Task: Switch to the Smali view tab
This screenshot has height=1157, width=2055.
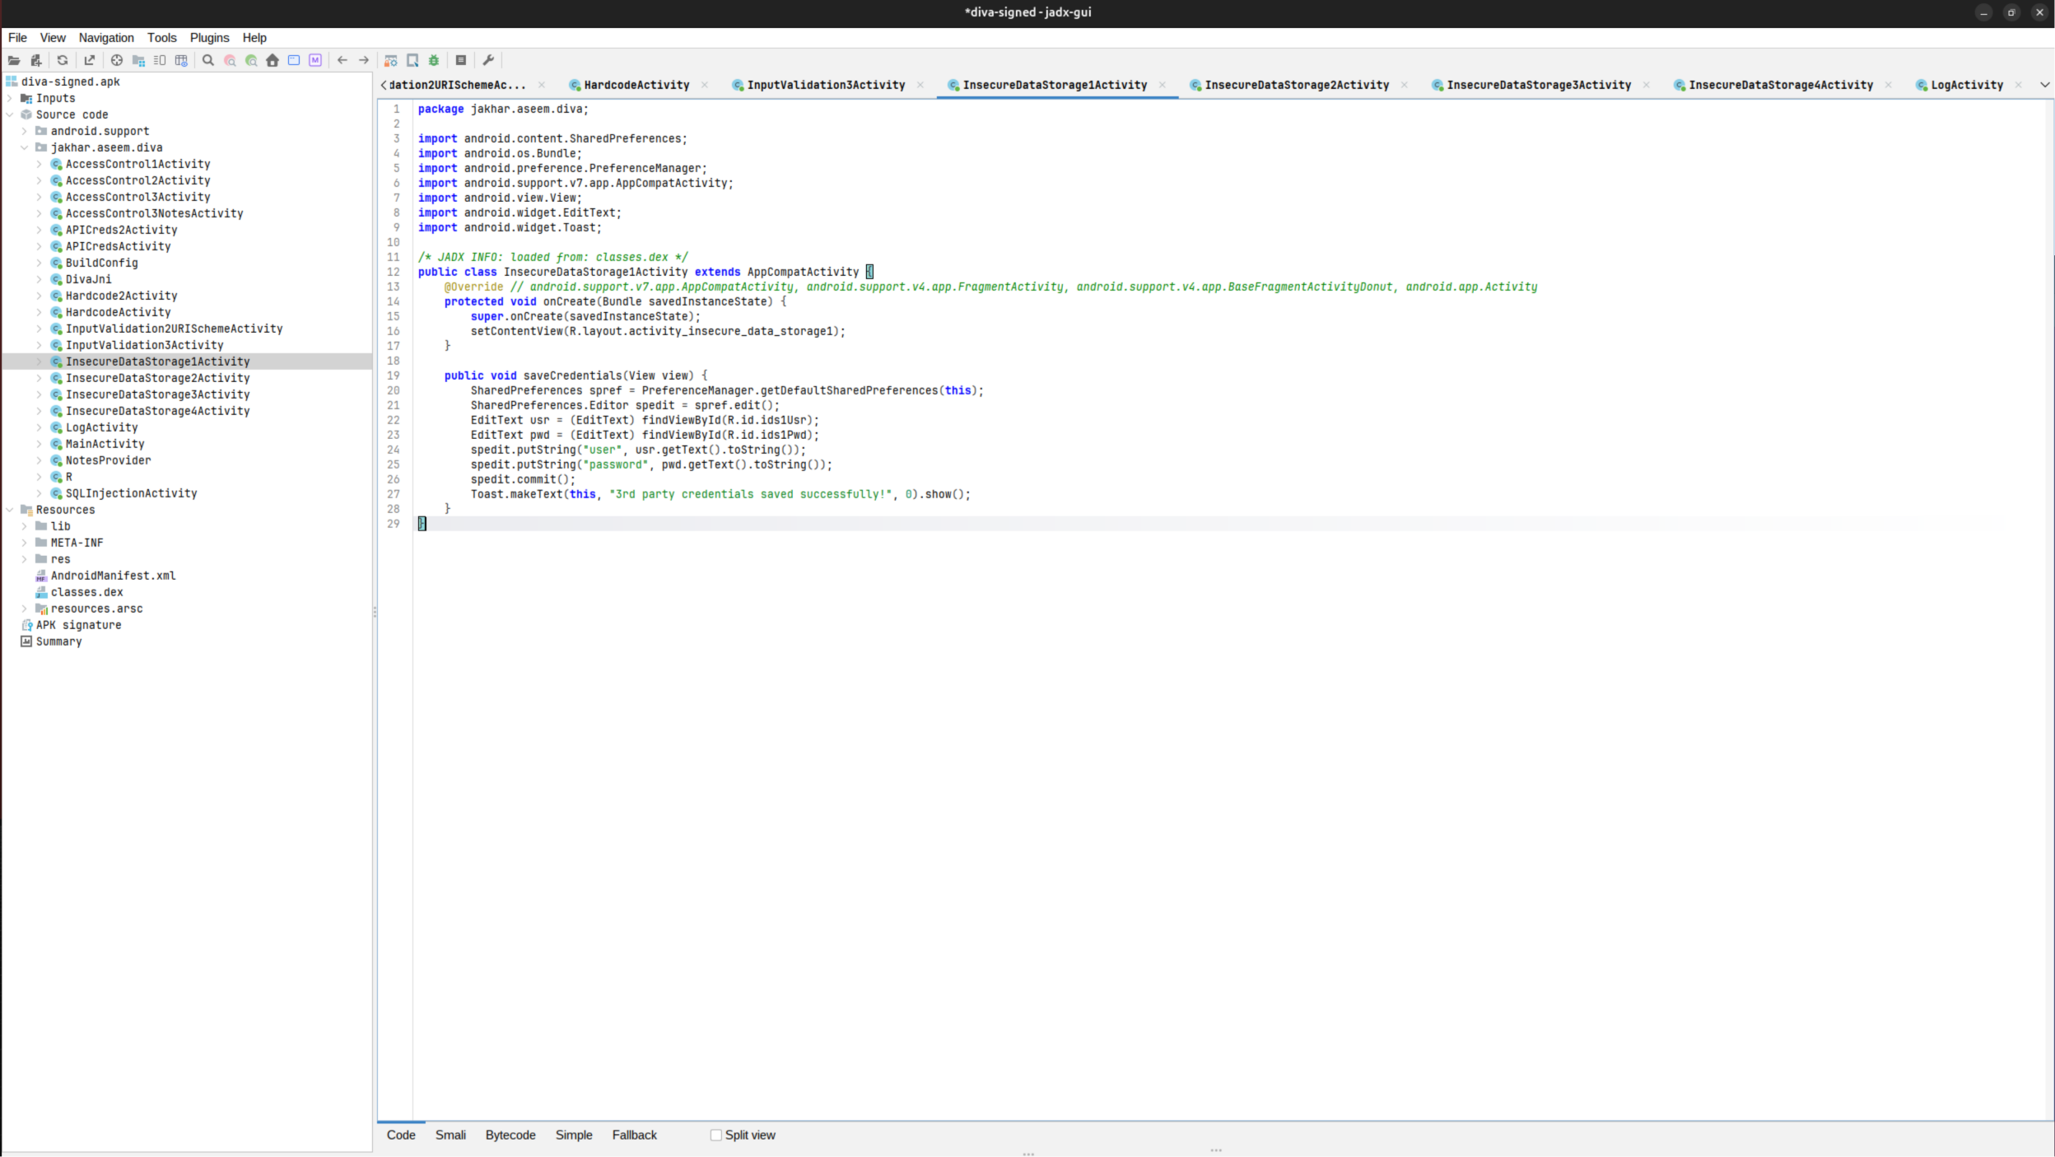Action: pos(450,1135)
